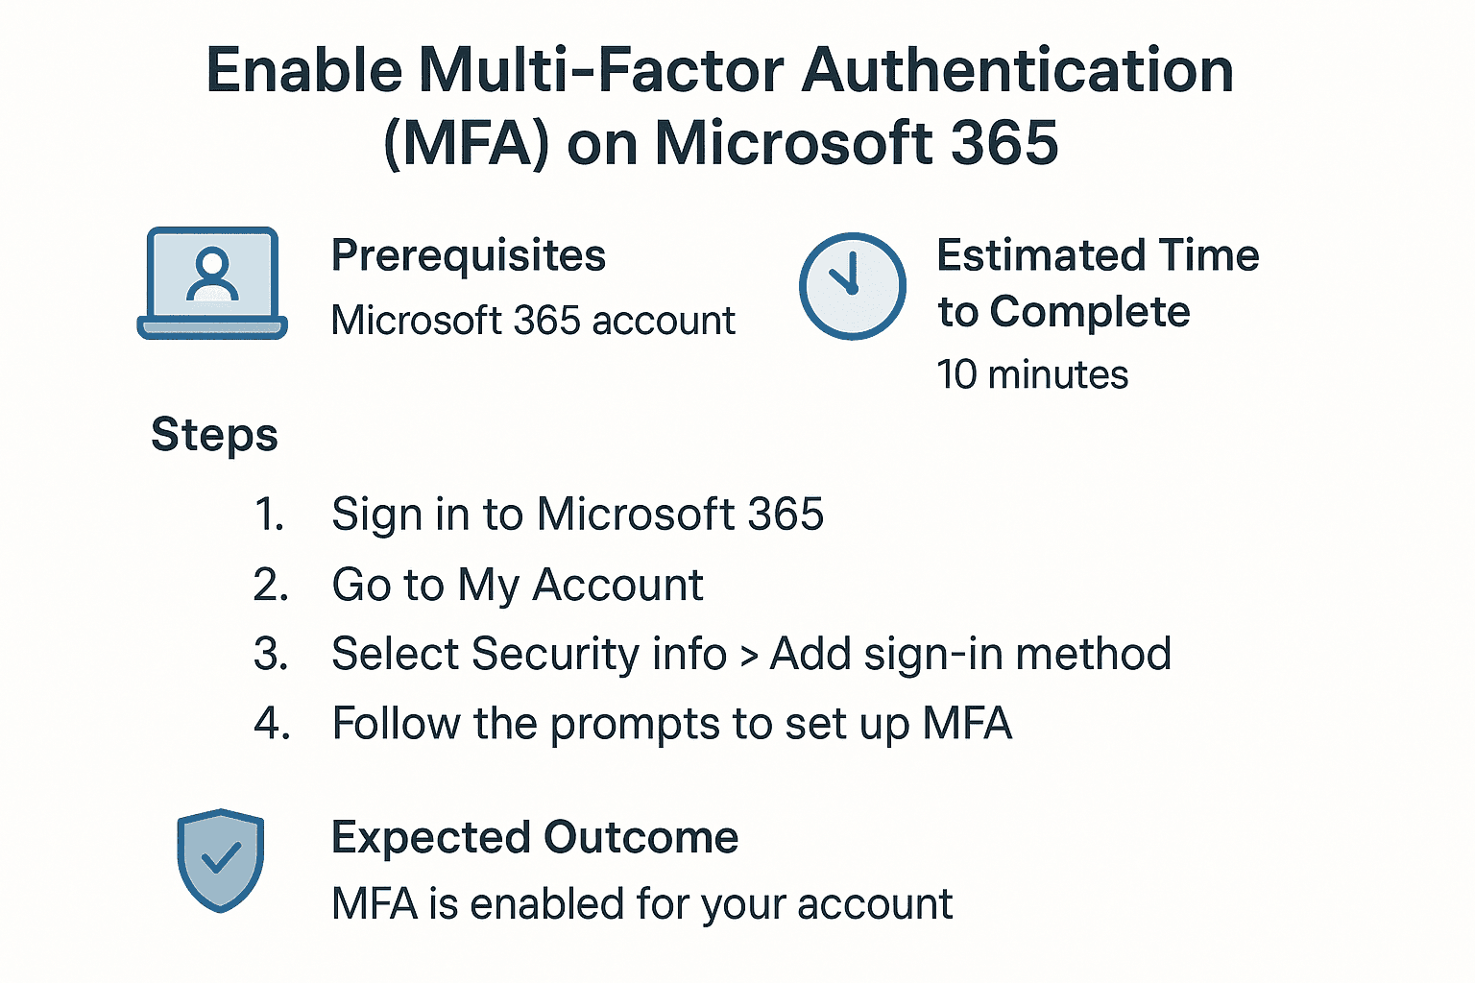This screenshot has height=983, width=1475.
Task: Click step 1 Sign in to Microsoft 365
Action: 577,515
